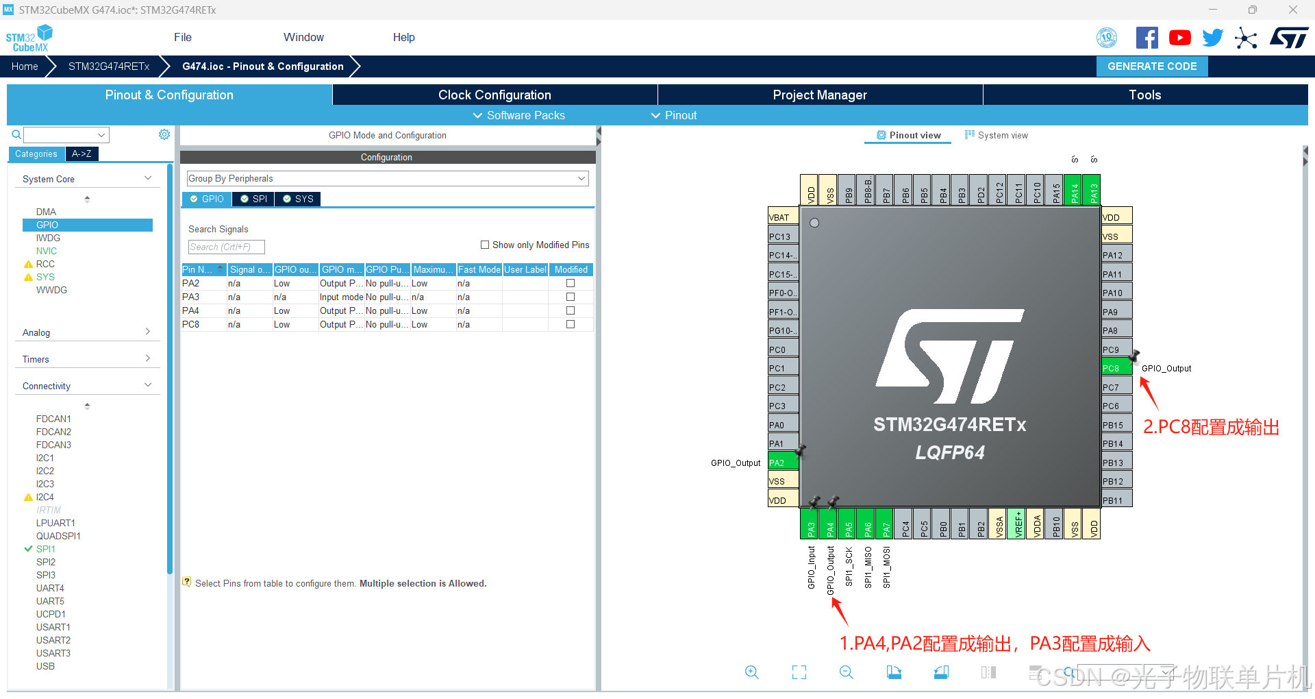Open the YouTube link icon
1315x699 pixels.
click(1179, 38)
